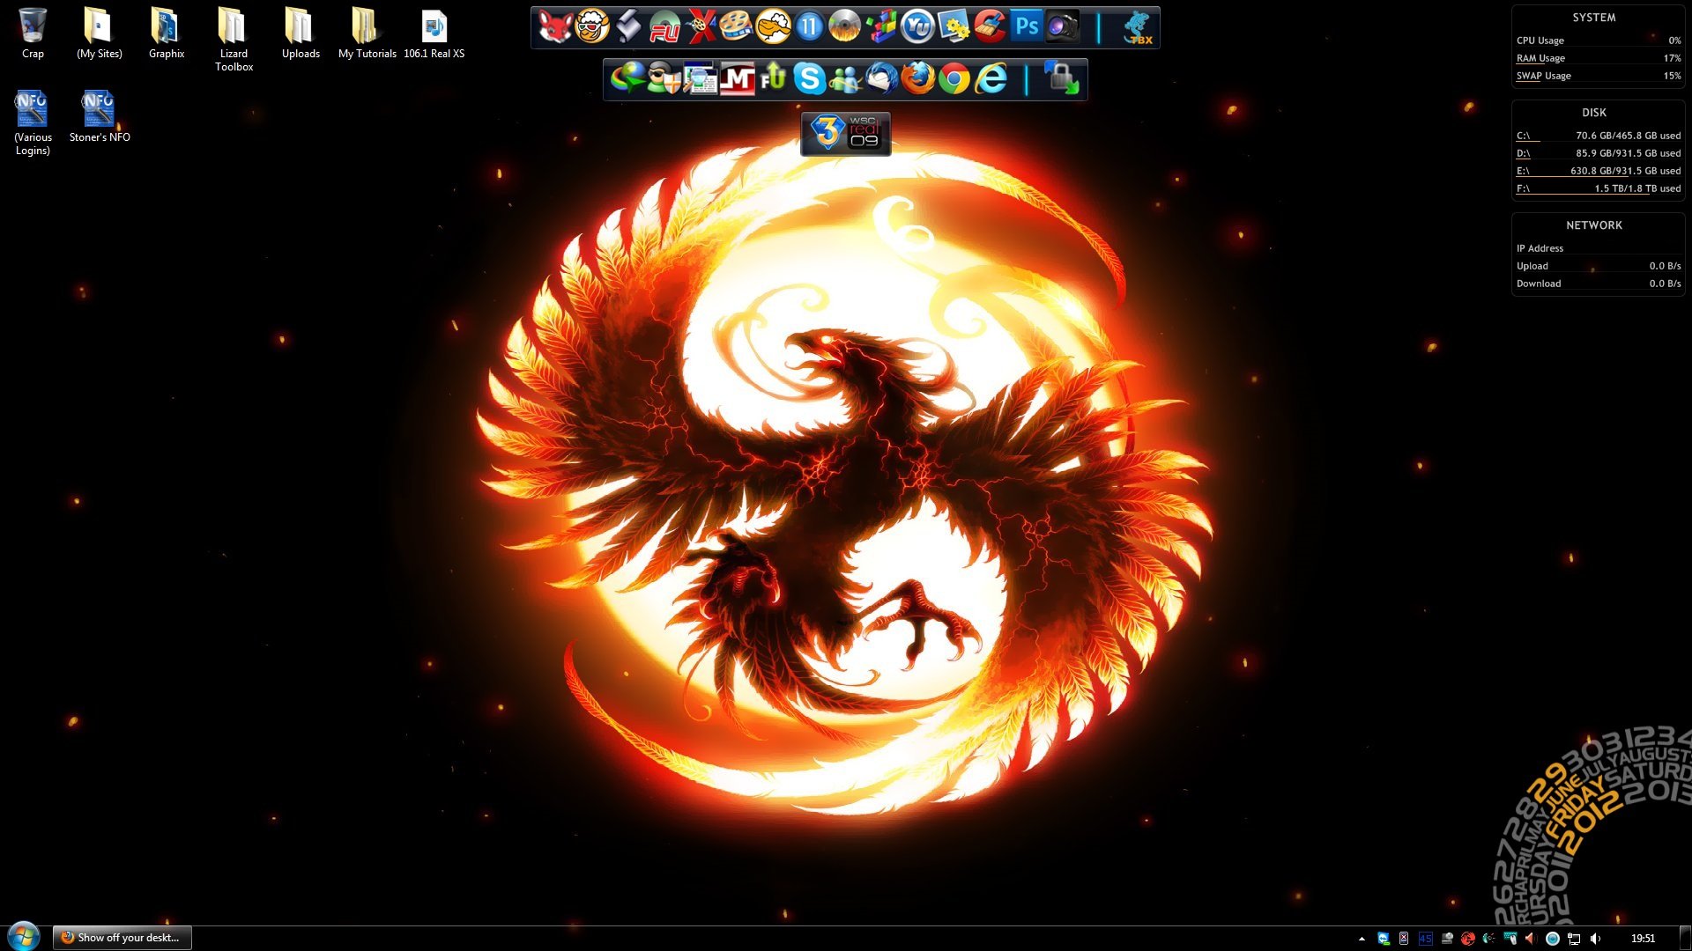Open Skype from the second dock
Image resolution: width=1692 pixels, height=951 pixels.
[x=809, y=79]
